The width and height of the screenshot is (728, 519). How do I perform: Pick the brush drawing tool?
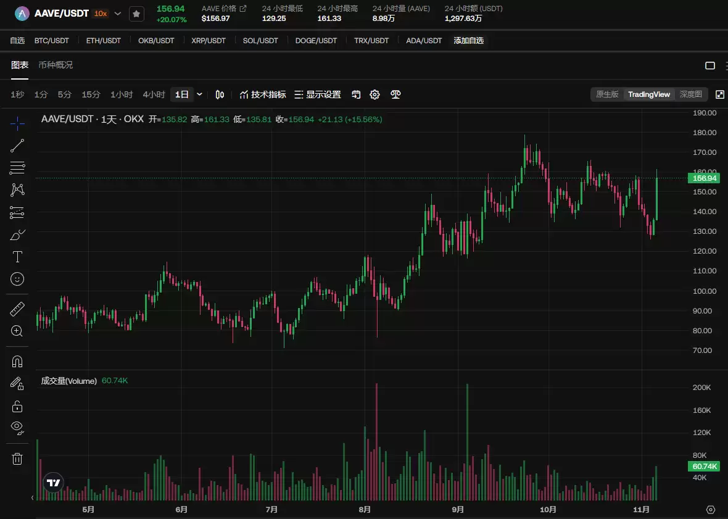click(x=17, y=235)
